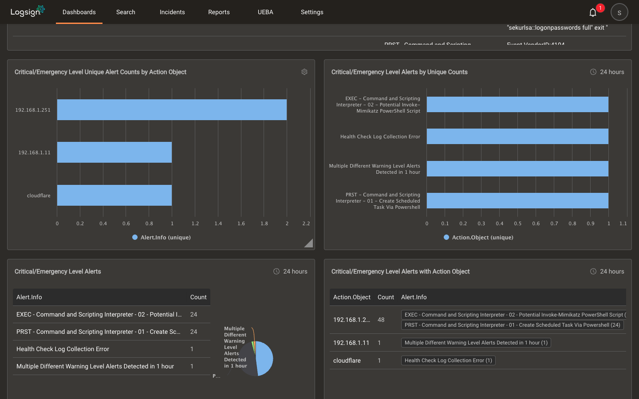Click 24 hours label in Alerts by Unique Counts

(x=612, y=72)
